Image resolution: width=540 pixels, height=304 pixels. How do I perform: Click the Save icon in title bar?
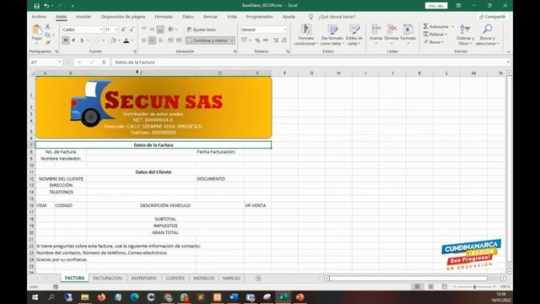36,6
